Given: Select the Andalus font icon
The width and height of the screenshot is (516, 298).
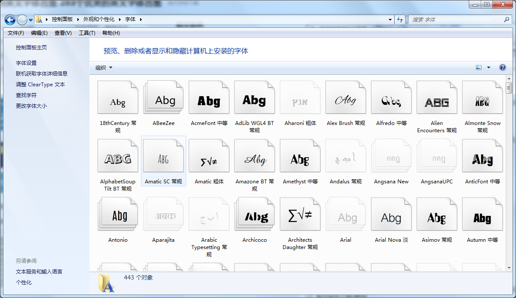Looking at the screenshot, I should (x=346, y=156).
